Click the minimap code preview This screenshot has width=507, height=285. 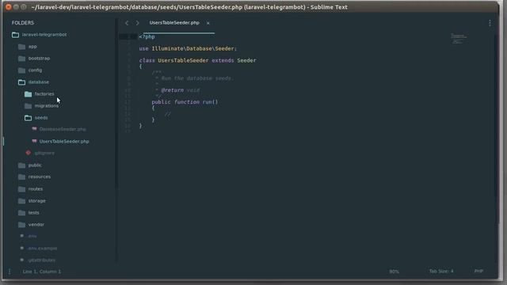pyautogui.click(x=459, y=38)
